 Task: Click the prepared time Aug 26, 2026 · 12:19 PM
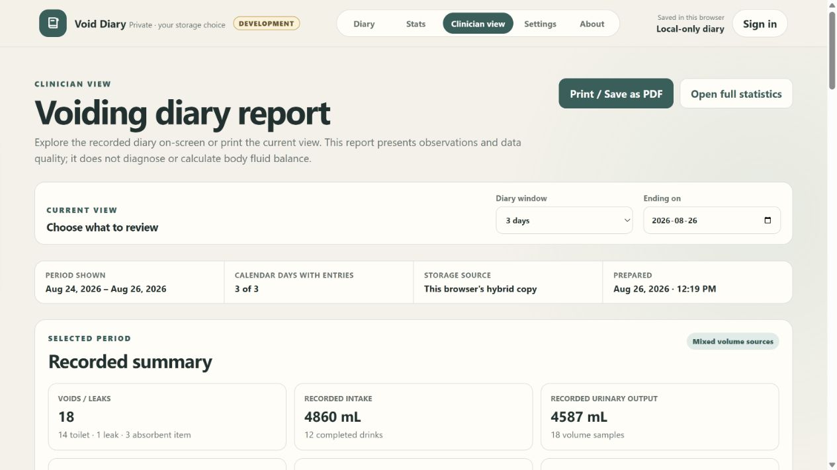tap(664, 289)
